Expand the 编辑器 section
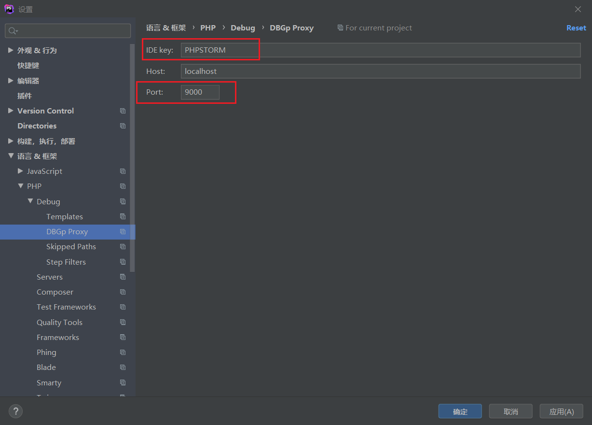This screenshot has width=592, height=425. click(11, 81)
